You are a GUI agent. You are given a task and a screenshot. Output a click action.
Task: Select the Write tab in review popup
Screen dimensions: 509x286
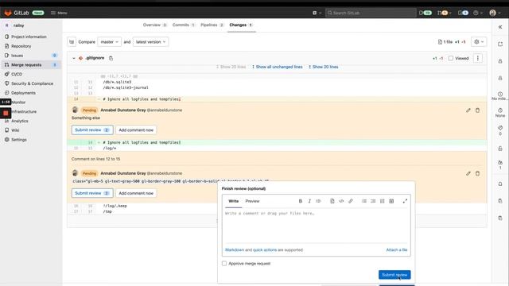(x=233, y=201)
